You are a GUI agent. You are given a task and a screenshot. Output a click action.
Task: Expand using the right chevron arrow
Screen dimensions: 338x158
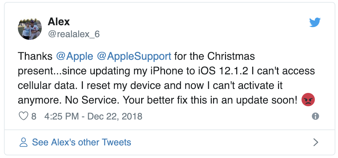(316, 142)
